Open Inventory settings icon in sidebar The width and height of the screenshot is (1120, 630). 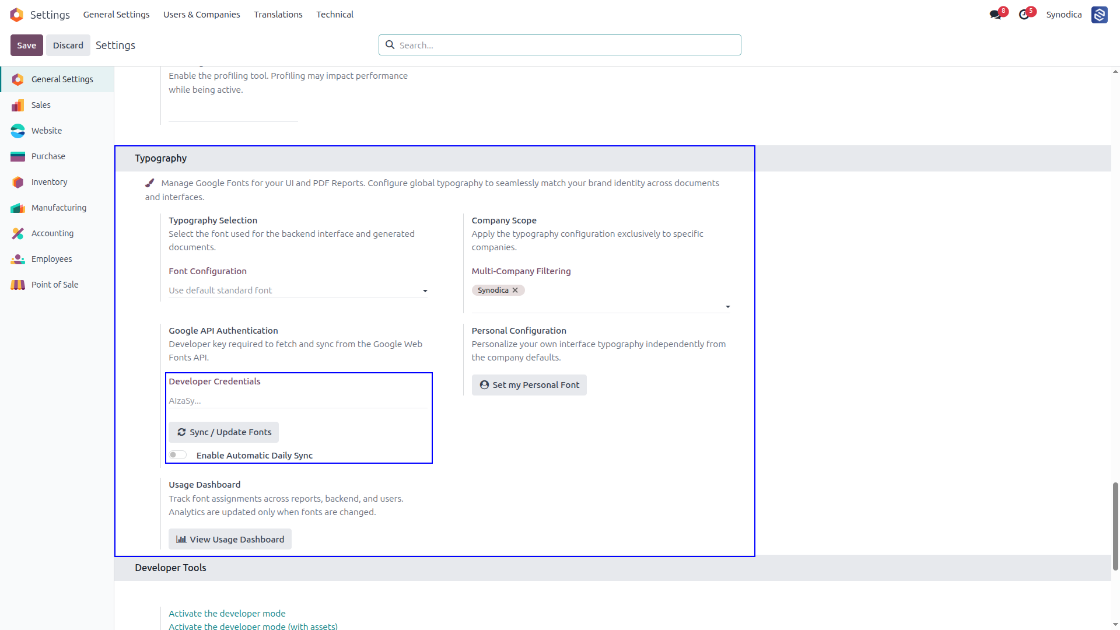coord(18,182)
